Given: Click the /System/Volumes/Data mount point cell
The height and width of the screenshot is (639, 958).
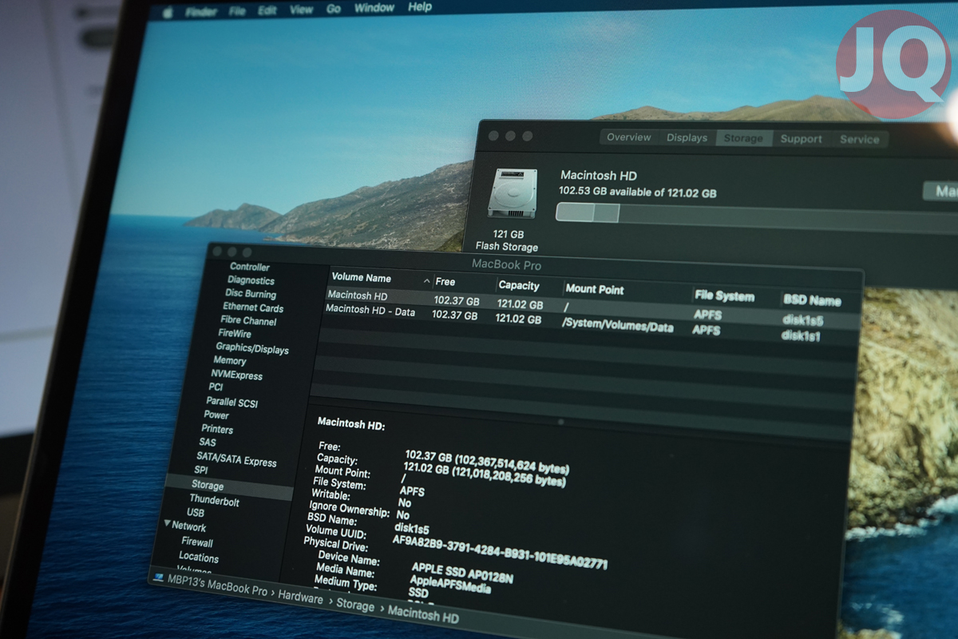Looking at the screenshot, I should click(x=618, y=325).
